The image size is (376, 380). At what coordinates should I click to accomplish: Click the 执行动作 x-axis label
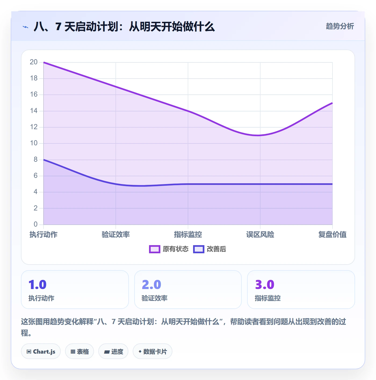44,234
